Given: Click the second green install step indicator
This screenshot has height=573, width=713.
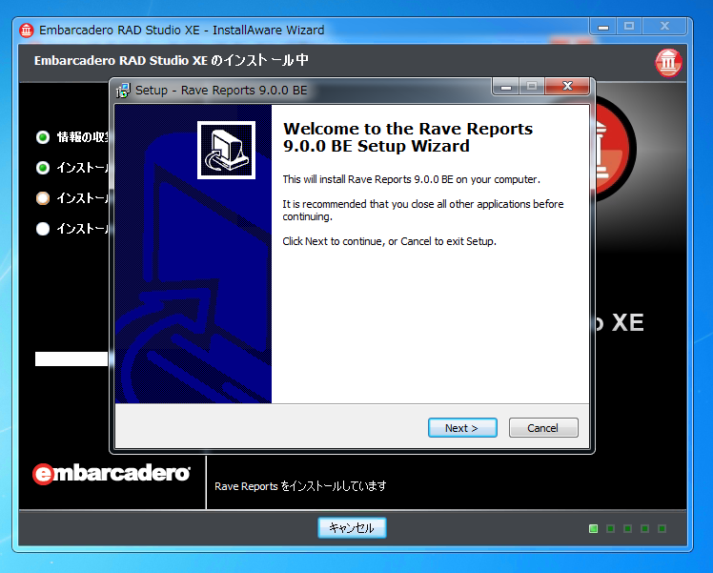Looking at the screenshot, I should point(43,168).
